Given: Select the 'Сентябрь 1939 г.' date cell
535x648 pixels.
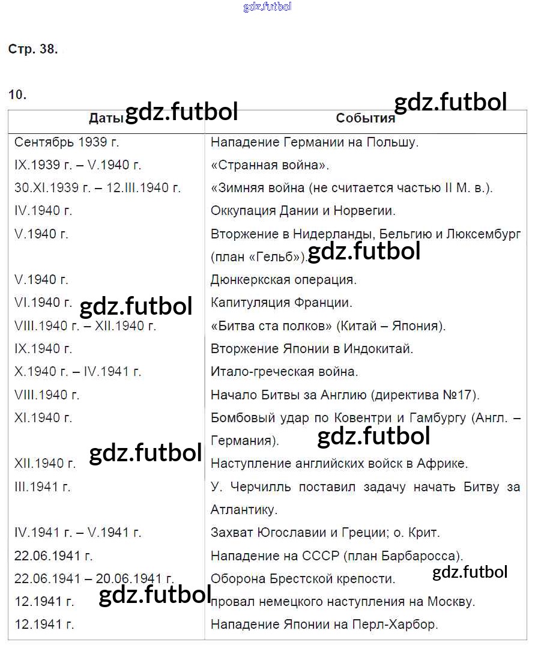Looking at the screenshot, I should (67, 142).
